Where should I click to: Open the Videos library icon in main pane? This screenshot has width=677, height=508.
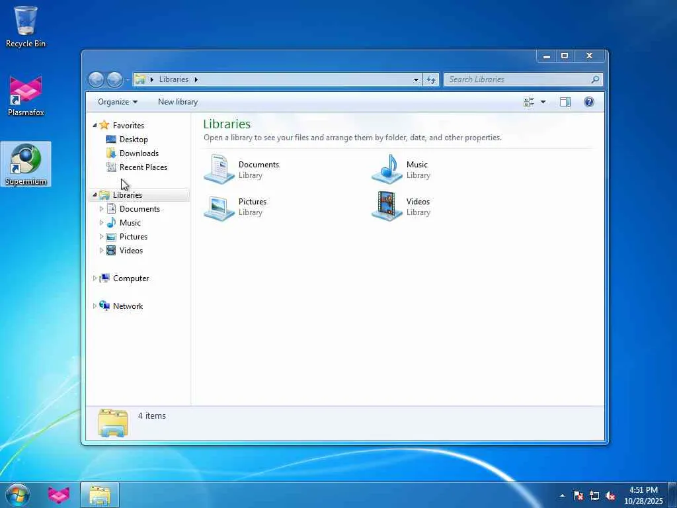point(387,206)
